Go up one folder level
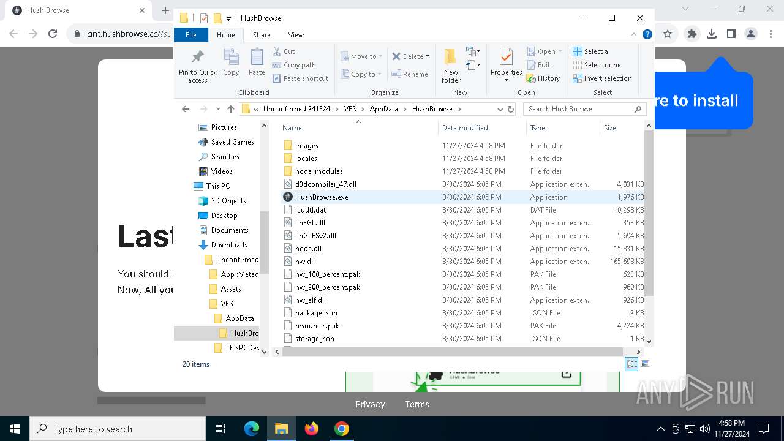The image size is (784, 441). 230,109
